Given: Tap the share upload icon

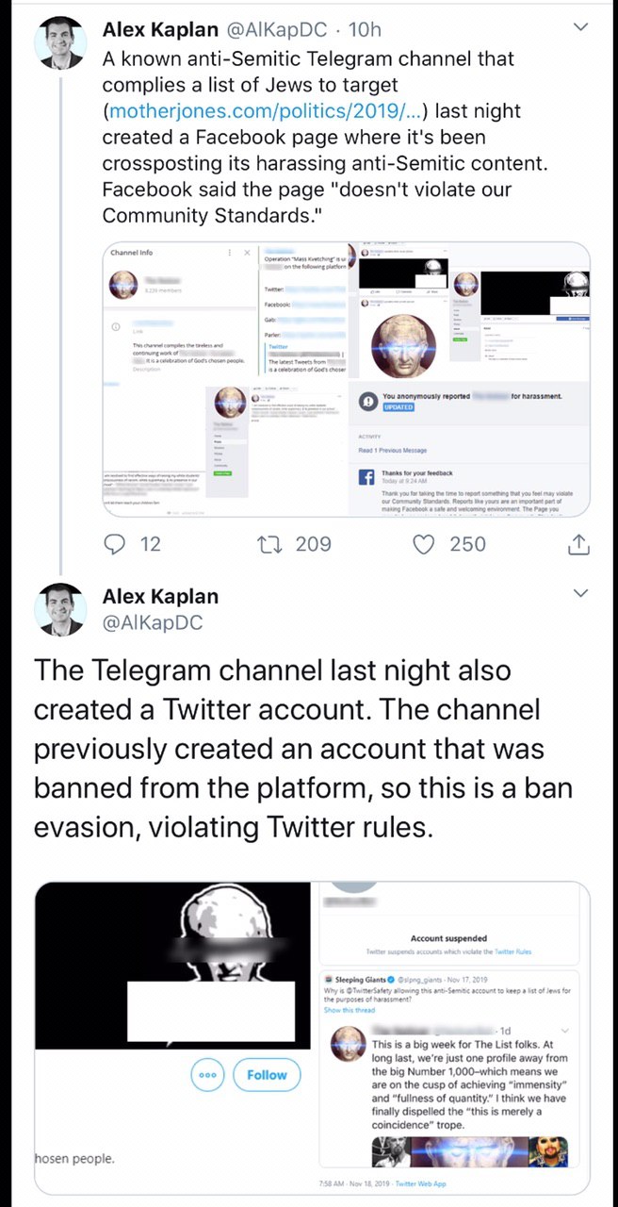Looking at the screenshot, I should 578,544.
